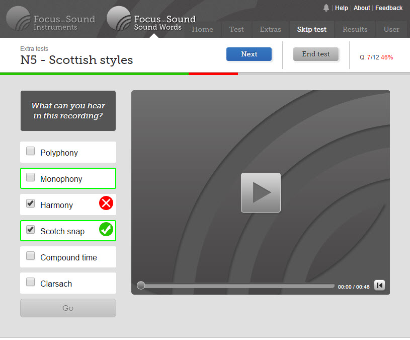Open the Focus on Sound Words logo
The height and width of the screenshot is (340, 410).
point(151,19)
